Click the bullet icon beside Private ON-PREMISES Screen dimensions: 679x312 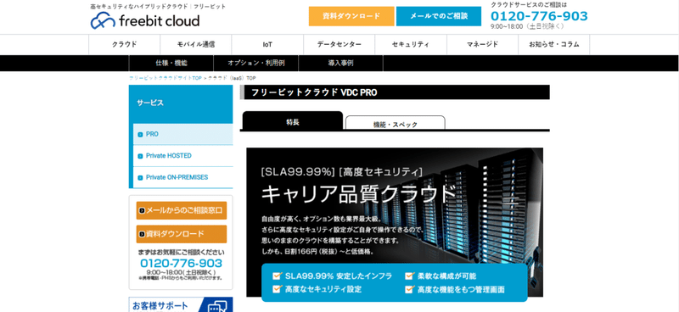point(140,178)
